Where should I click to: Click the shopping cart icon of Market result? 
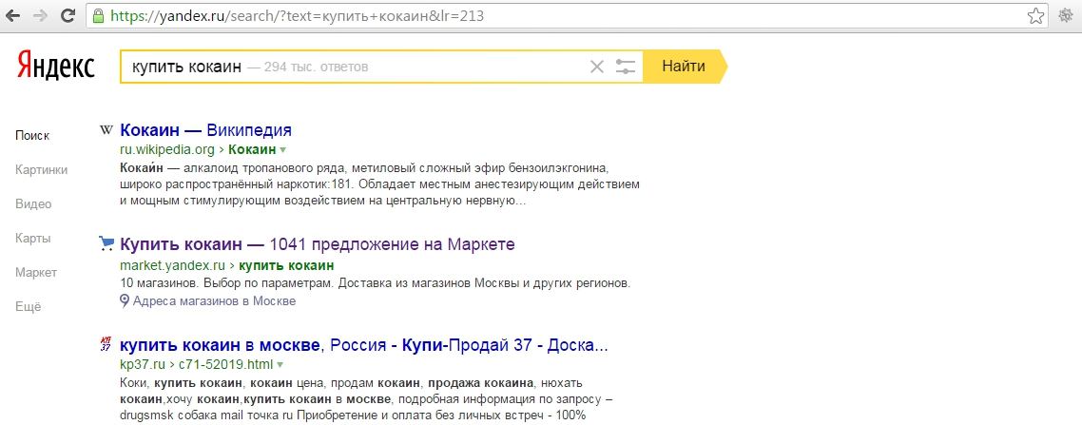tap(106, 242)
